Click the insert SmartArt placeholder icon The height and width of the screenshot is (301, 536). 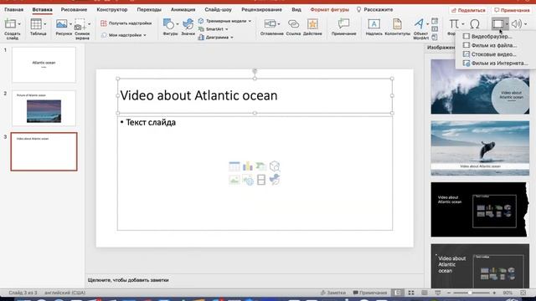tap(260, 166)
